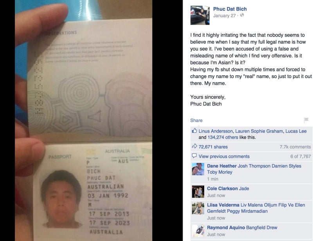This screenshot has height=241, width=313.
Task: Click the comment bubble icon
Action: tap(194, 156)
